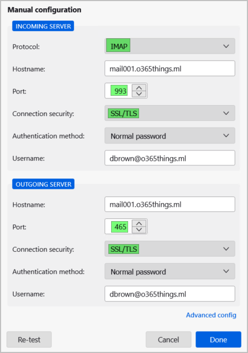Screen dimensions: 248x353
Task: Click the incoming server Username field
Action: (170, 158)
